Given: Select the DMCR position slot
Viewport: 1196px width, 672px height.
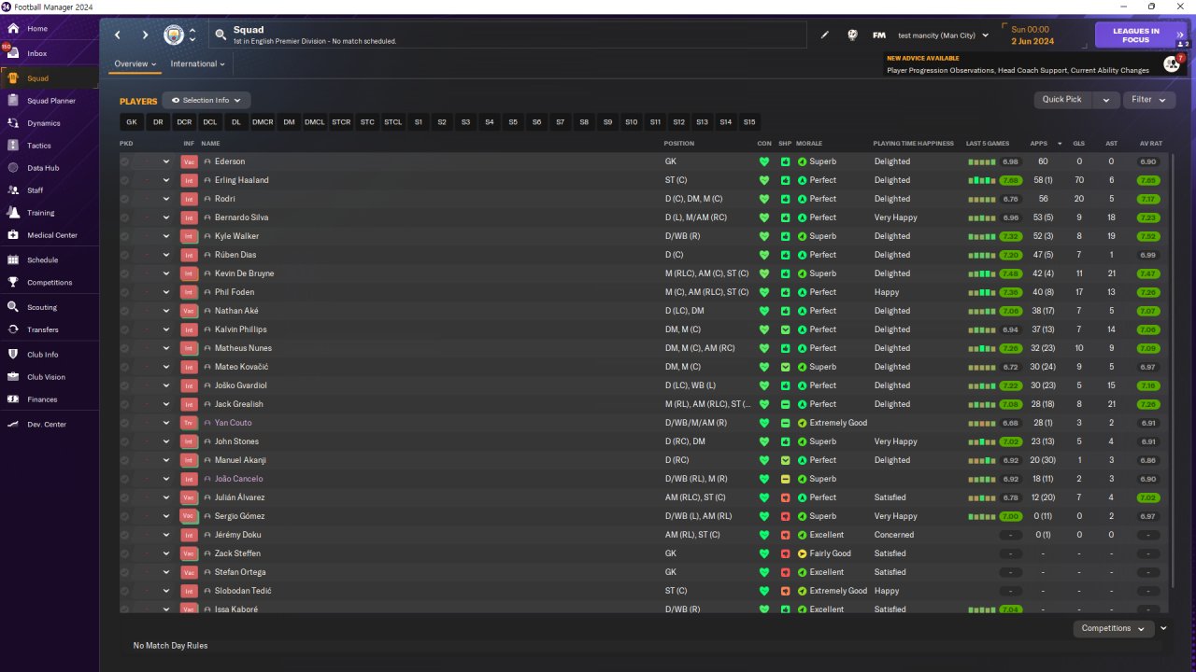Looking at the screenshot, I should click(263, 122).
